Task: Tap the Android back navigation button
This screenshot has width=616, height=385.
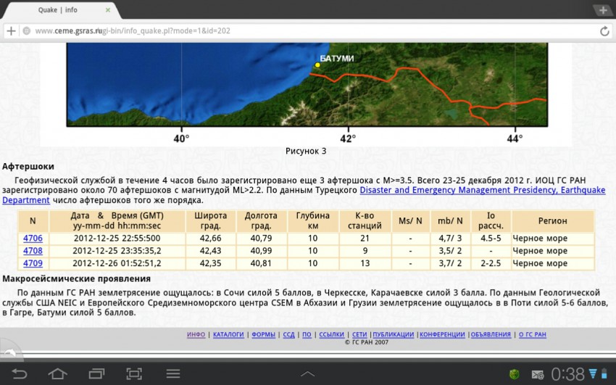Action: (20, 373)
